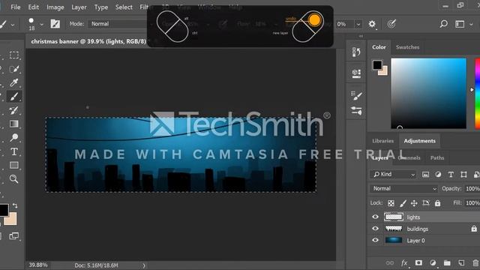Image resolution: width=480 pixels, height=270 pixels.
Task: Create a new group folder
Action: pos(447,263)
